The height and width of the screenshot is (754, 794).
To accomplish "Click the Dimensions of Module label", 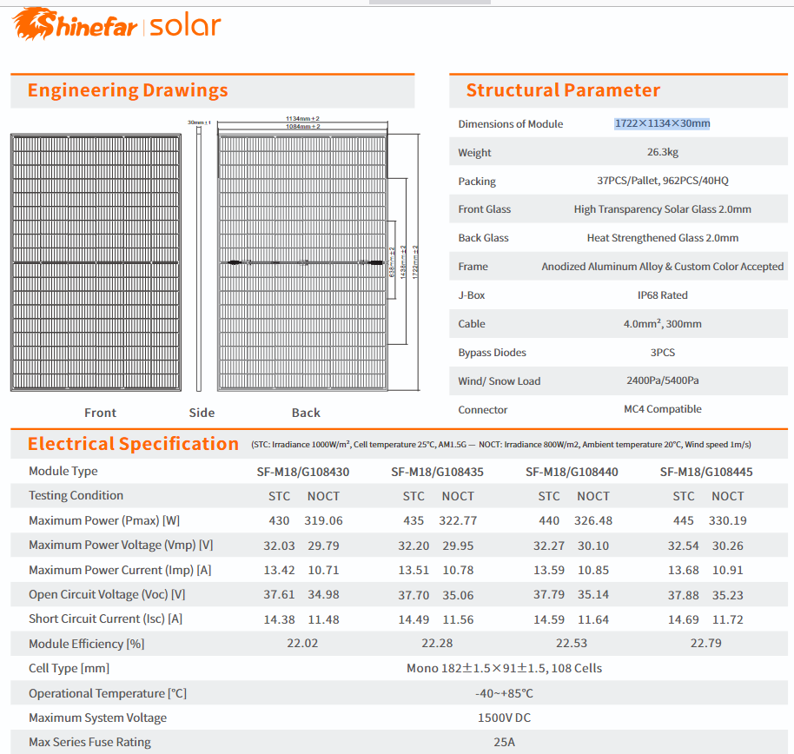I will (x=511, y=124).
